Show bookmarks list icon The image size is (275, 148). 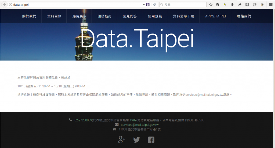pyautogui.click(x=217, y=5)
